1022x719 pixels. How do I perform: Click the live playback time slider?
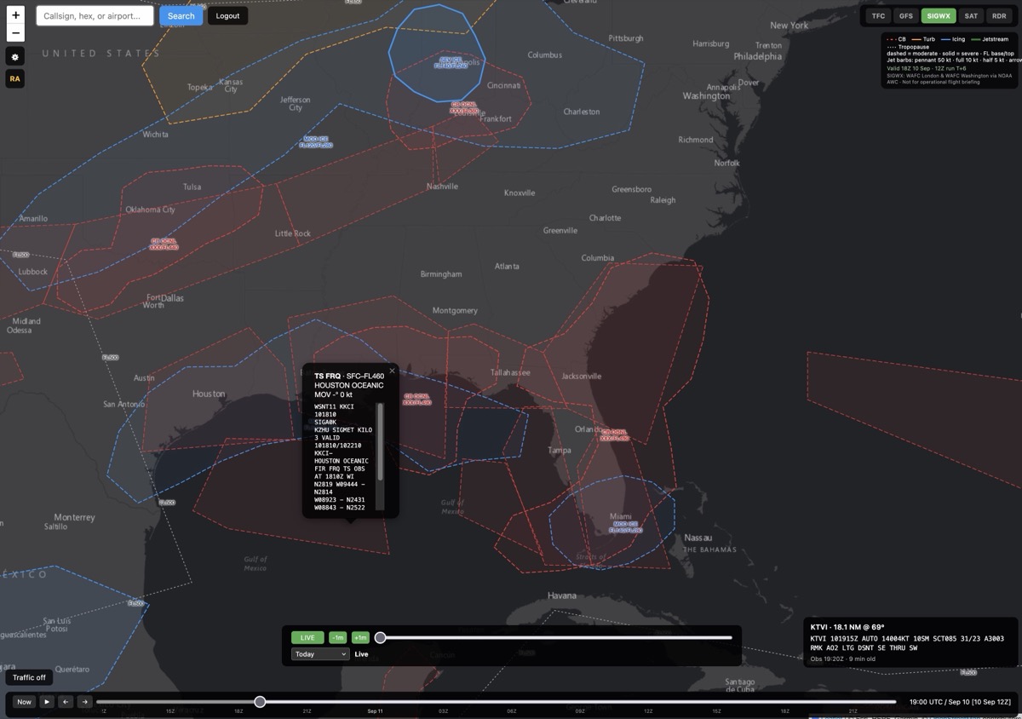(x=556, y=637)
